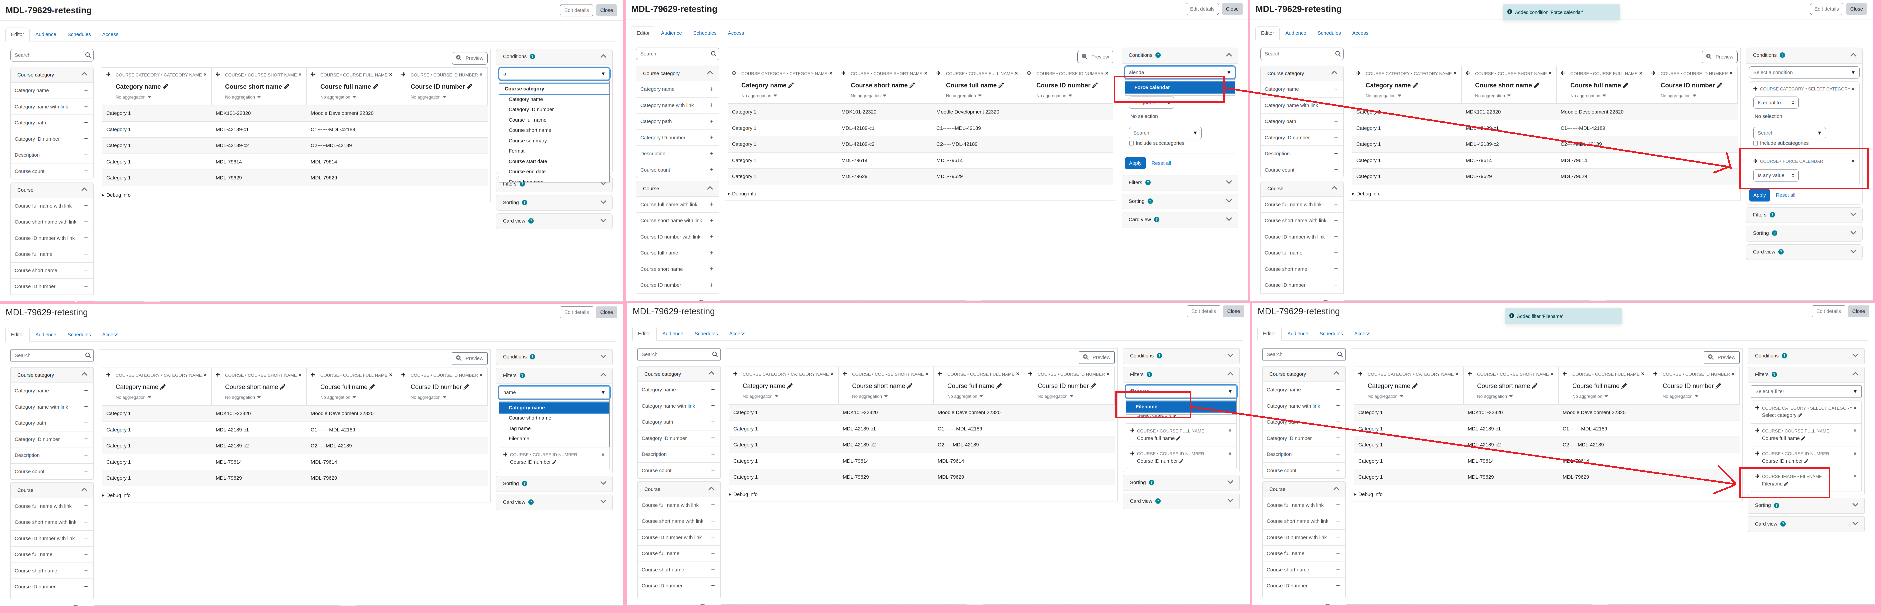Add 'Description' via plus in 'Course summary' list screenshot

click(x=86, y=155)
